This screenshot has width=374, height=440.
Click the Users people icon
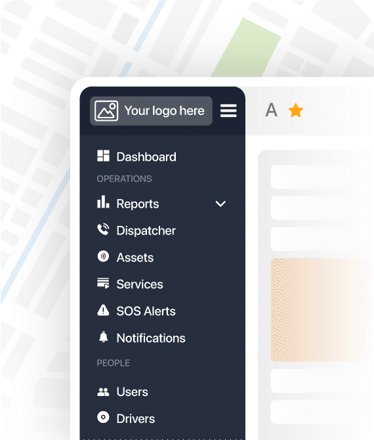point(103,392)
